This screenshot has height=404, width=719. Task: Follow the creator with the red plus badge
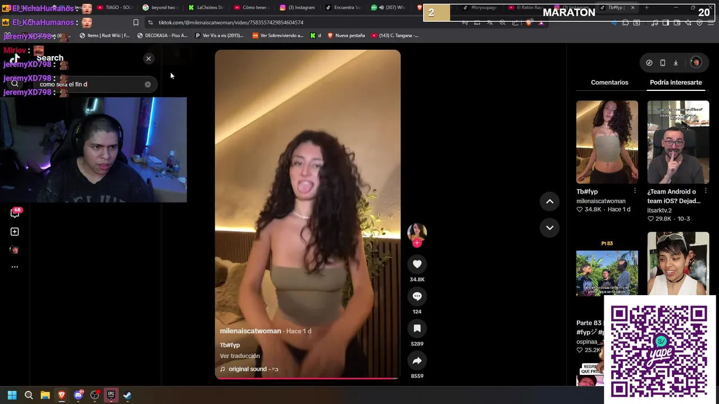(417, 243)
